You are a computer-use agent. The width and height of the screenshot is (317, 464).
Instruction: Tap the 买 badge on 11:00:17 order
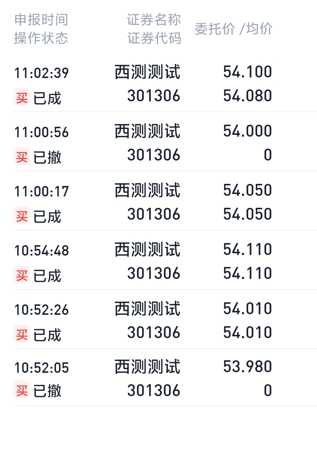22,216
